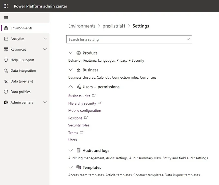The width and height of the screenshot is (219, 185).
Task: Select Resources in the sidebar
Action: (25, 49)
